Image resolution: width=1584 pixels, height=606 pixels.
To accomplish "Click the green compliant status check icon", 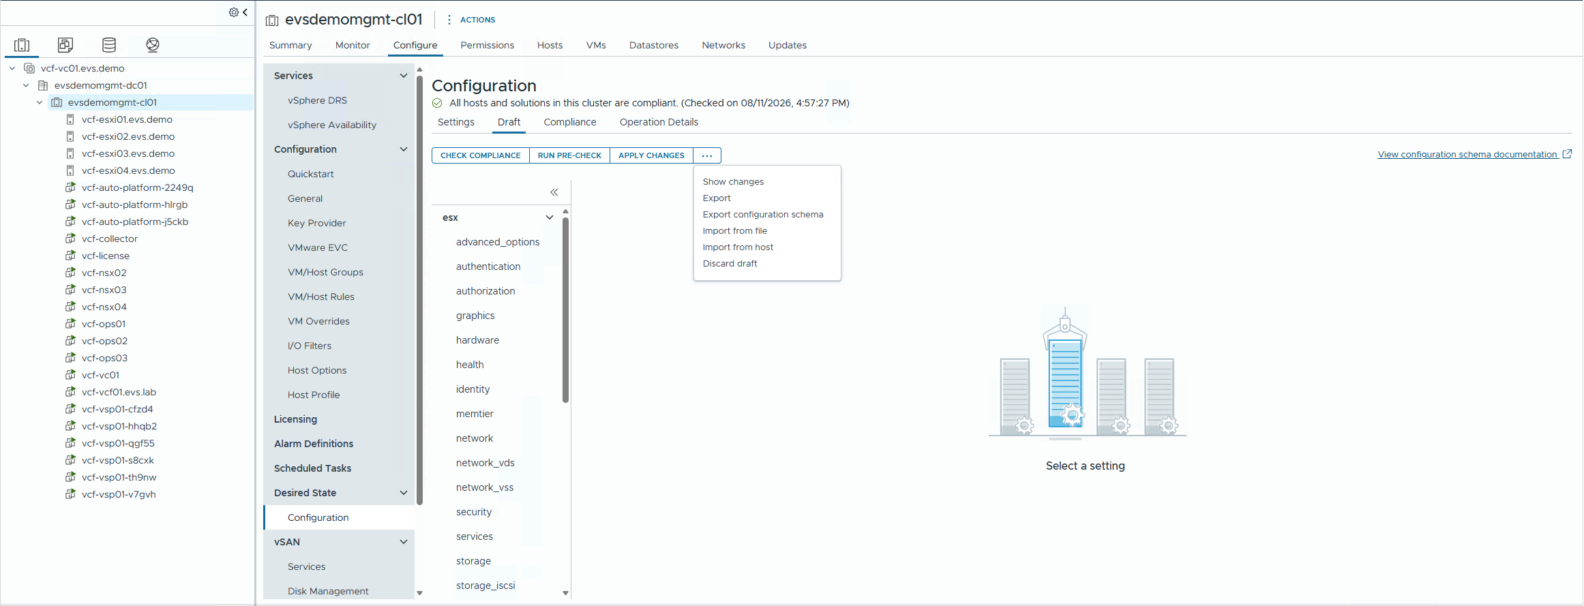I will click(x=437, y=103).
